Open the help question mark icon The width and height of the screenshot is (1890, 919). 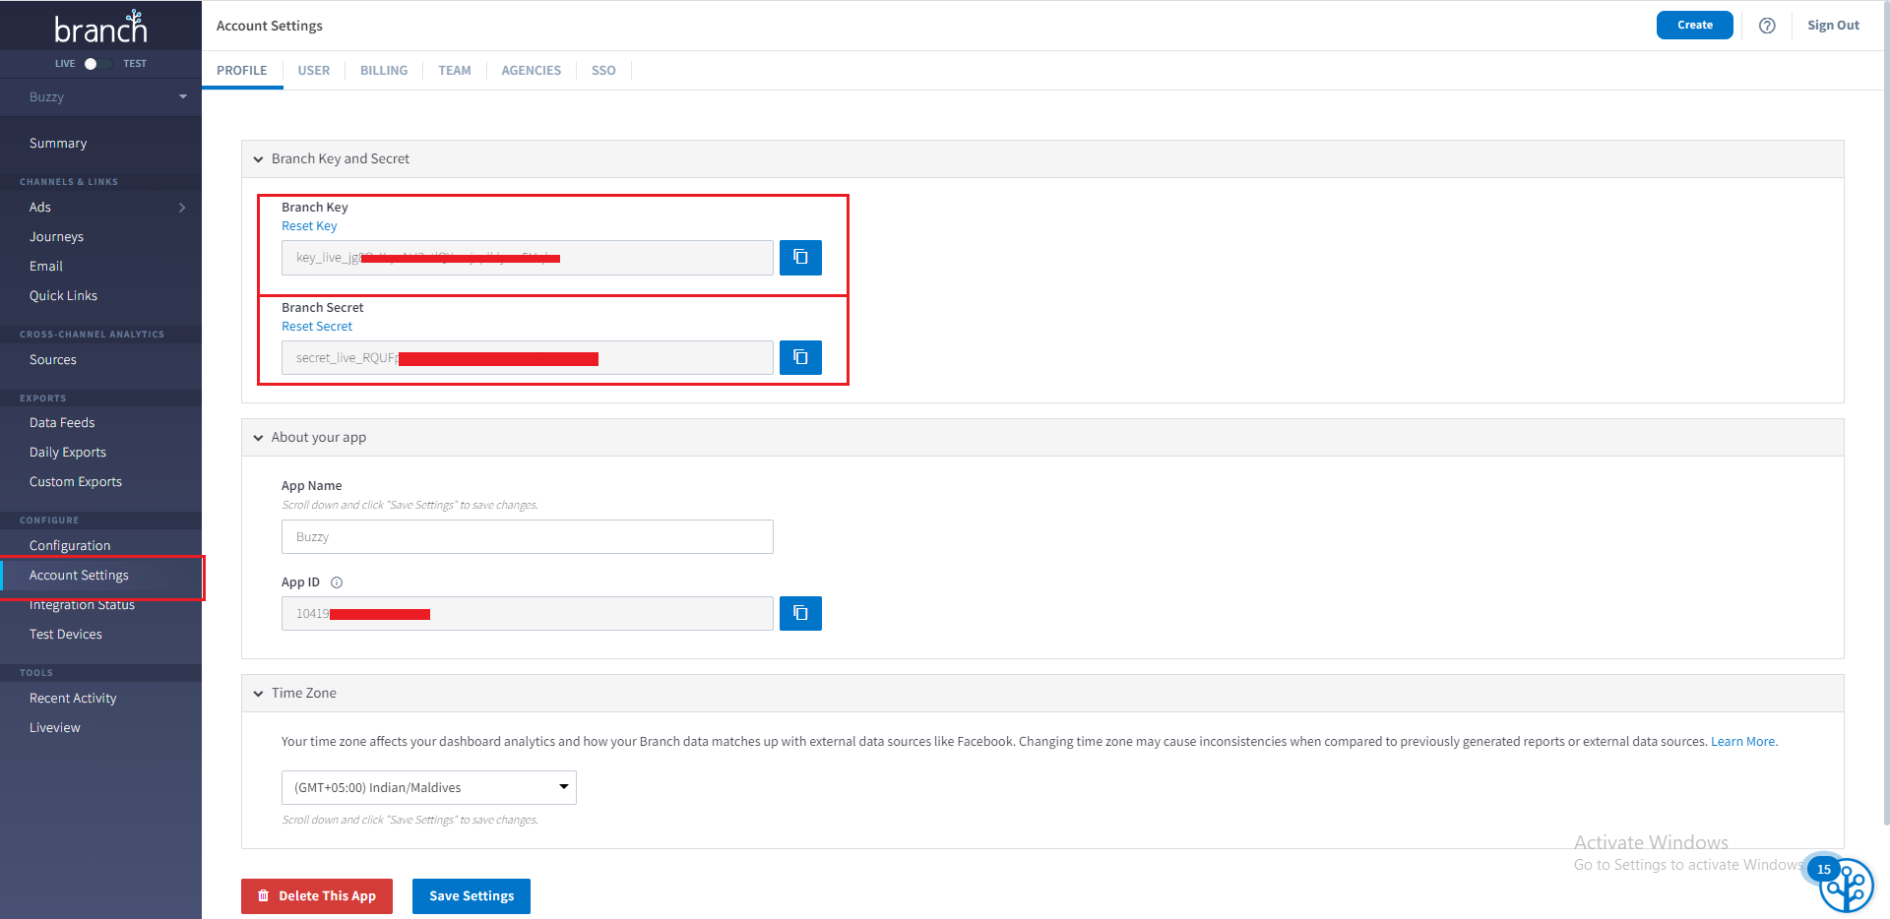pyautogui.click(x=1767, y=26)
